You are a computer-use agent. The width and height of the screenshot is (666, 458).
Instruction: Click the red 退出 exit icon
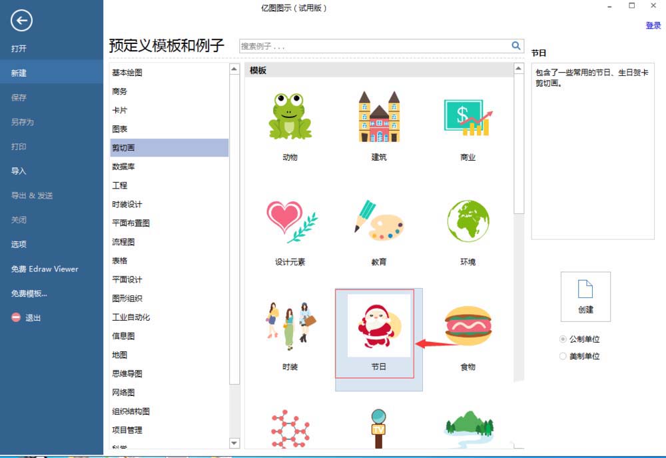click(x=16, y=317)
